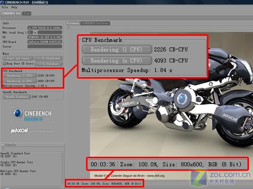Image resolution: width=253 pixels, height=189 pixels.
Task: Click the CINEBENCH app icon in title bar
Action: 2,2
